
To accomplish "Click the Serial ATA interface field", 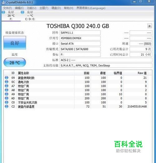I will (x=80, y=44).
